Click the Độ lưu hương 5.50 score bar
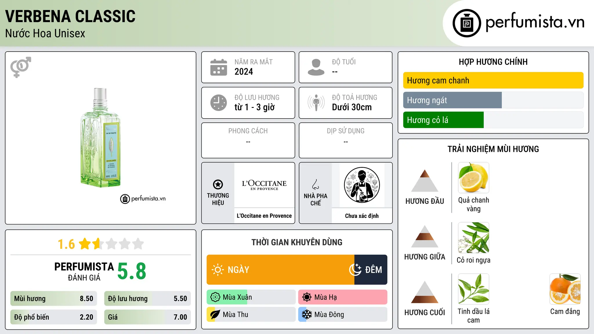 point(148,299)
